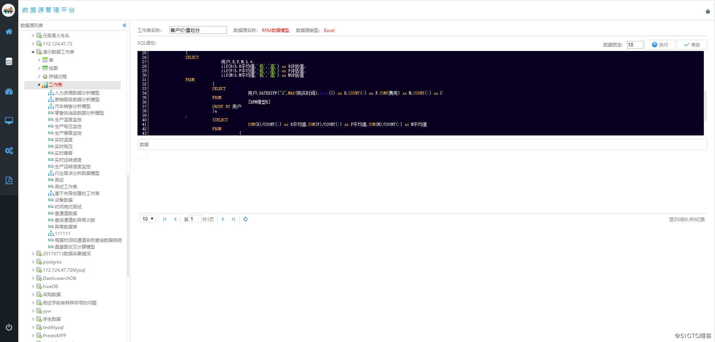Viewport: 715px width, 342px height.
Task: Click the 存储过程 gear icon
Action: [45, 77]
